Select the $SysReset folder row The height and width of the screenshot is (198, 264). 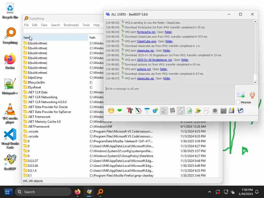click(63, 87)
